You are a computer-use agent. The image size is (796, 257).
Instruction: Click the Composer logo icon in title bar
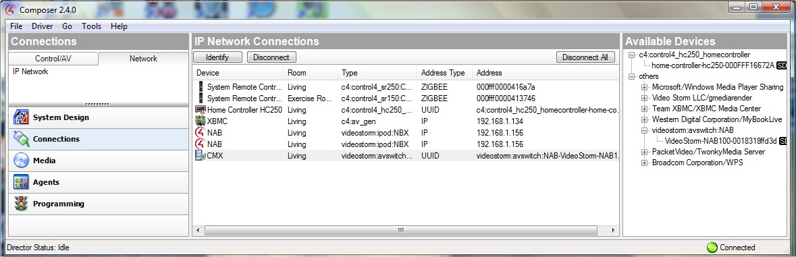point(9,9)
